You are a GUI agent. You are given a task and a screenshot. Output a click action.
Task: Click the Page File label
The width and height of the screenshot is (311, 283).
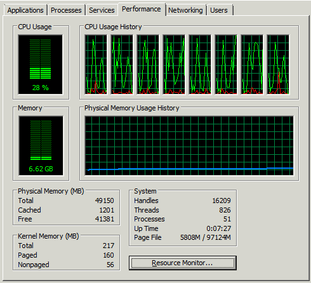pos(148,237)
